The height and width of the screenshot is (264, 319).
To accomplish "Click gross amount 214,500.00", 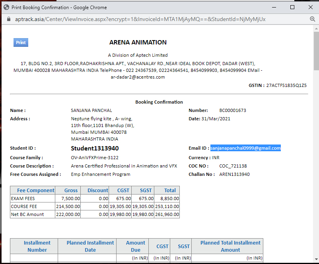I will (x=68, y=206).
